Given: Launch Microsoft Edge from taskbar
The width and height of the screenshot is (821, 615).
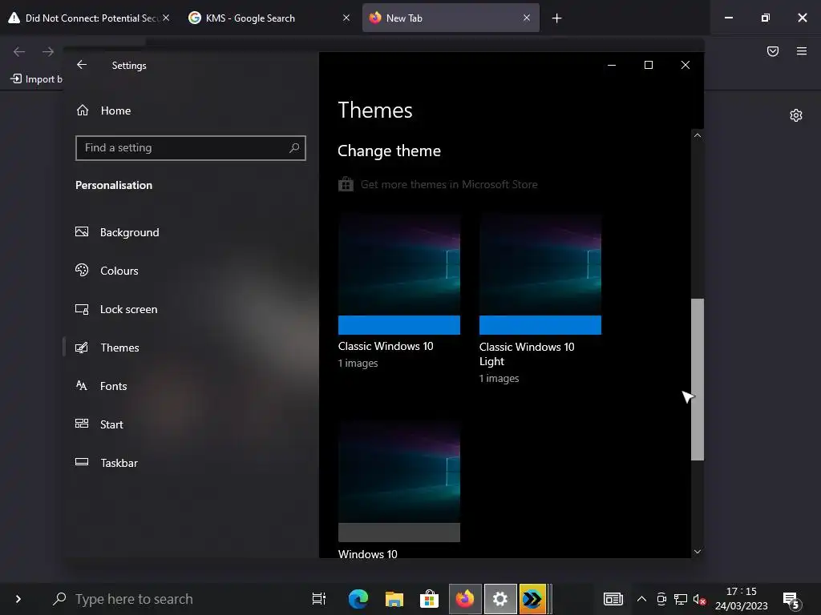Looking at the screenshot, I should (358, 599).
